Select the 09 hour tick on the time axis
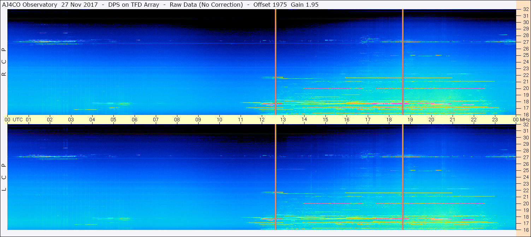The width and height of the screenshot is (531, 237). [x=198, y=120]
